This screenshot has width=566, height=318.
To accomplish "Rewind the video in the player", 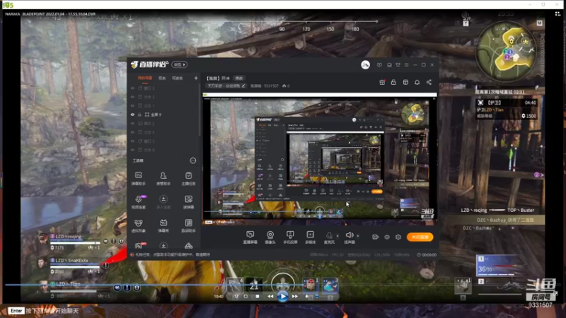I will [x=270, y=296].
